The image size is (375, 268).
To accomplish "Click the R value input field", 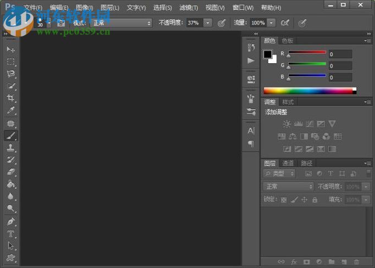I will pyautogui.click(x=340, y=54).
